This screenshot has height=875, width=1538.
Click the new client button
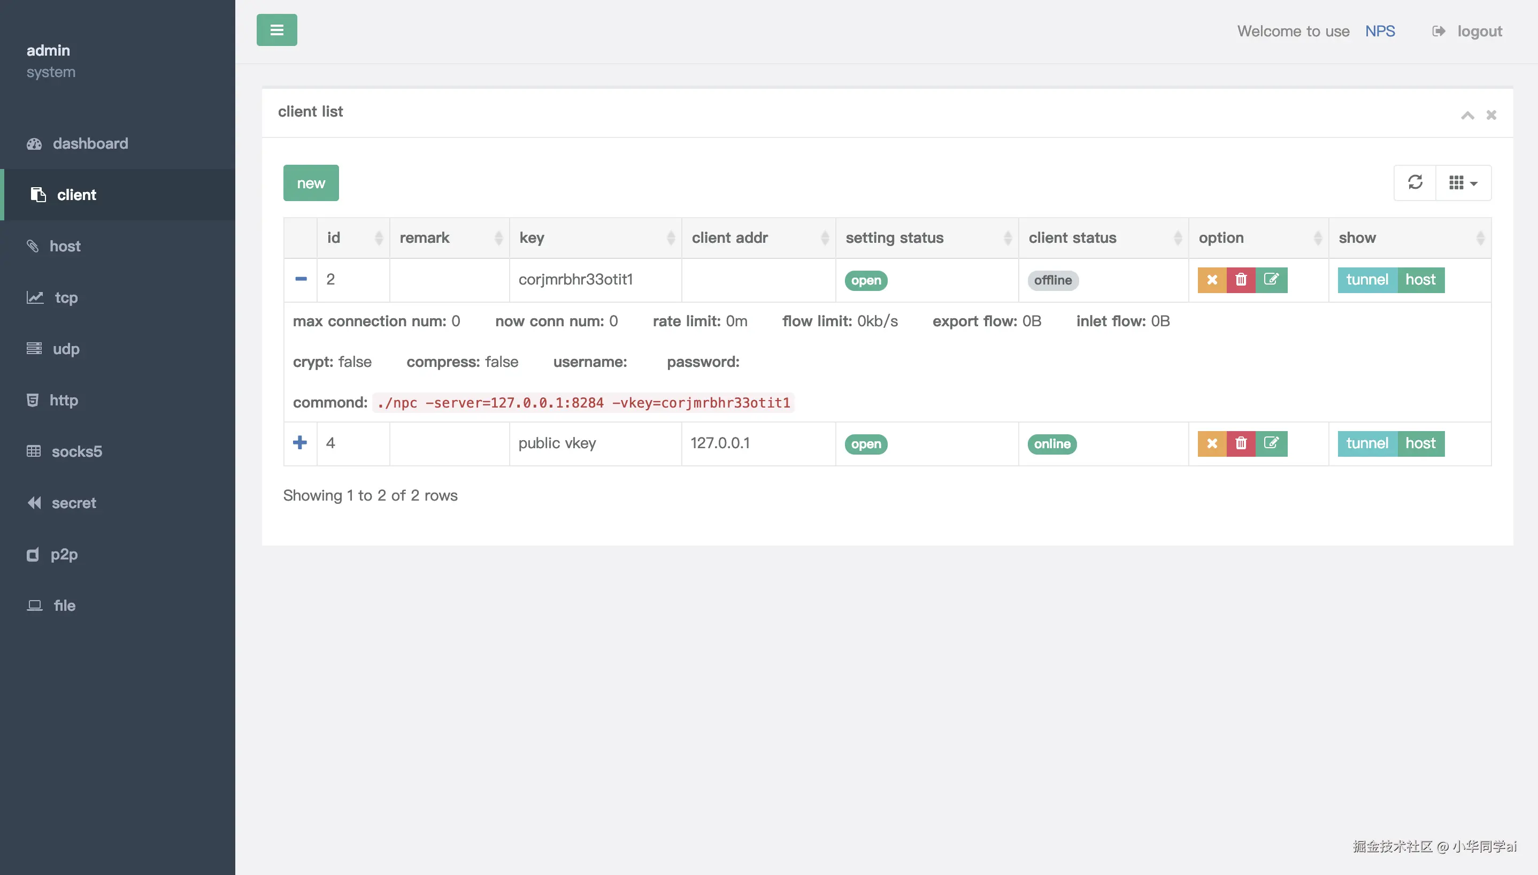click(311, 183)
